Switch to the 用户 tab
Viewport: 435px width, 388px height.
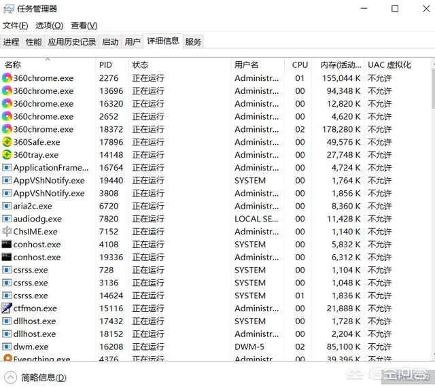coord(133,41)
